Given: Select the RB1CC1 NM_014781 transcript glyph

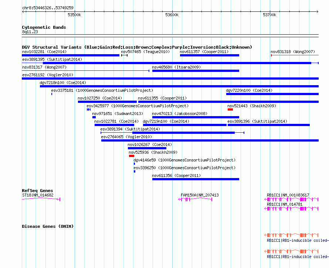Looking at the screenshot, I should tap(291, 209).
